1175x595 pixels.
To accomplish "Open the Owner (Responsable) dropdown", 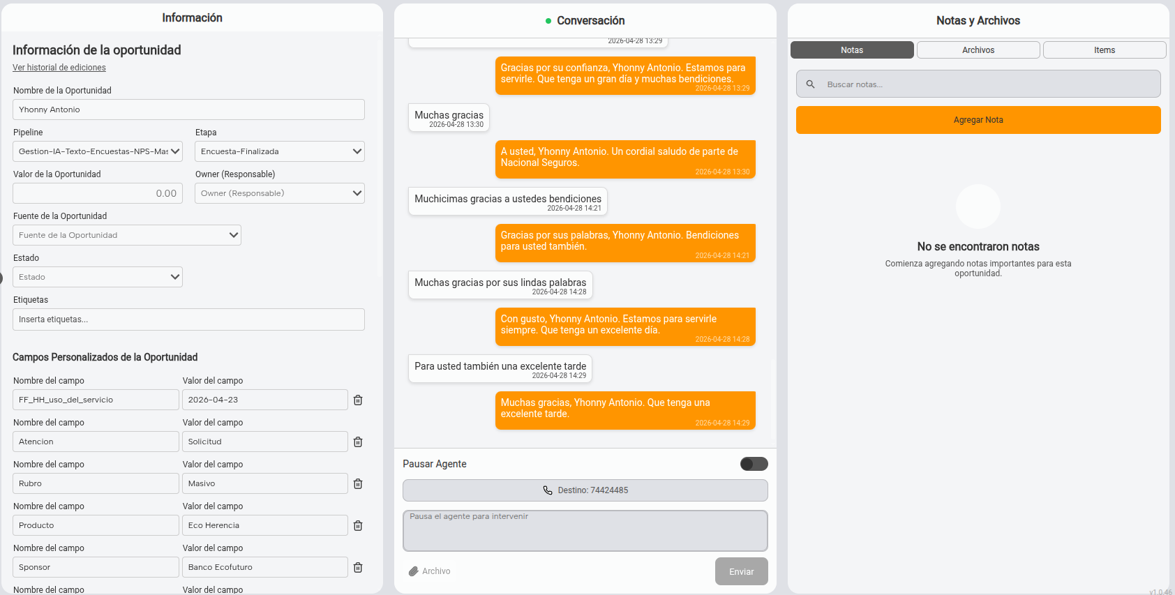I will [x=280, y=193].
